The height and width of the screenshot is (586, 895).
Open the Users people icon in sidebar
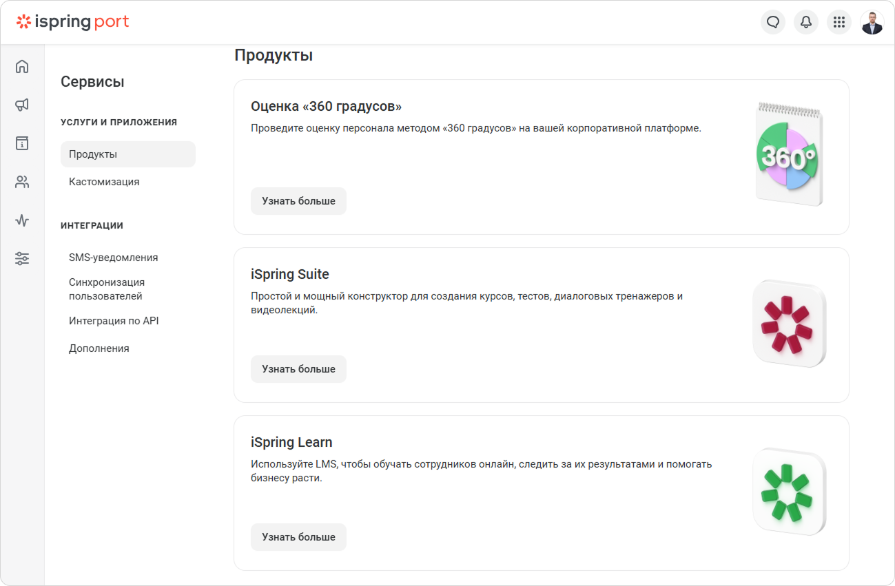pos(22,182)
